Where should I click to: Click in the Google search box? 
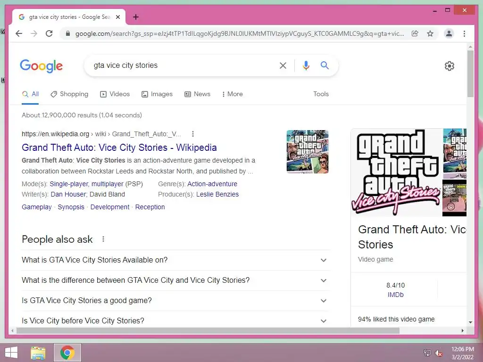coord(183,65)
